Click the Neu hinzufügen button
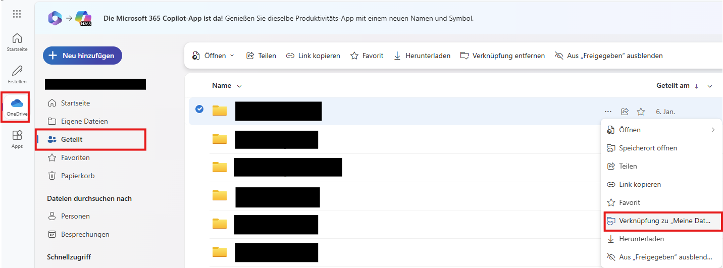 (x=82, y=56)
